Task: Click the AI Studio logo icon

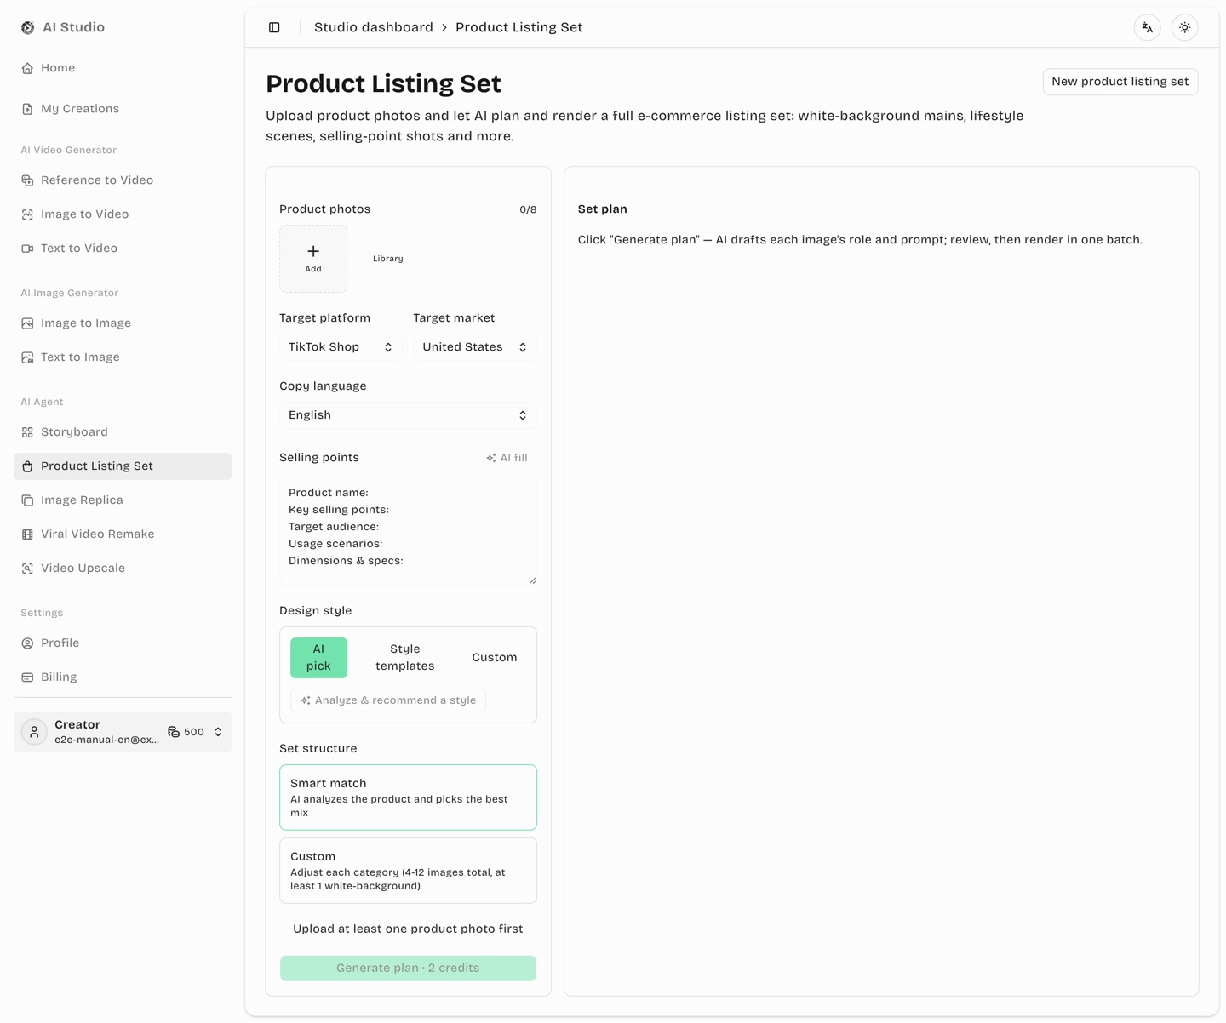Action: tap(28, 27)
